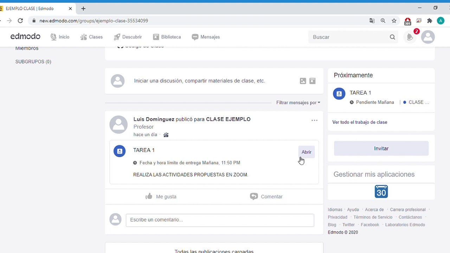The width and height of the screenshot is (450, 253).
Task: Click the Twitter footer link
Action: [348, 225]
